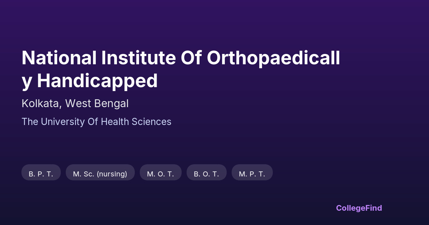Open The University Of Health Sciences link
The height and width of the screenshot is (225, 429).
point(97,122)
